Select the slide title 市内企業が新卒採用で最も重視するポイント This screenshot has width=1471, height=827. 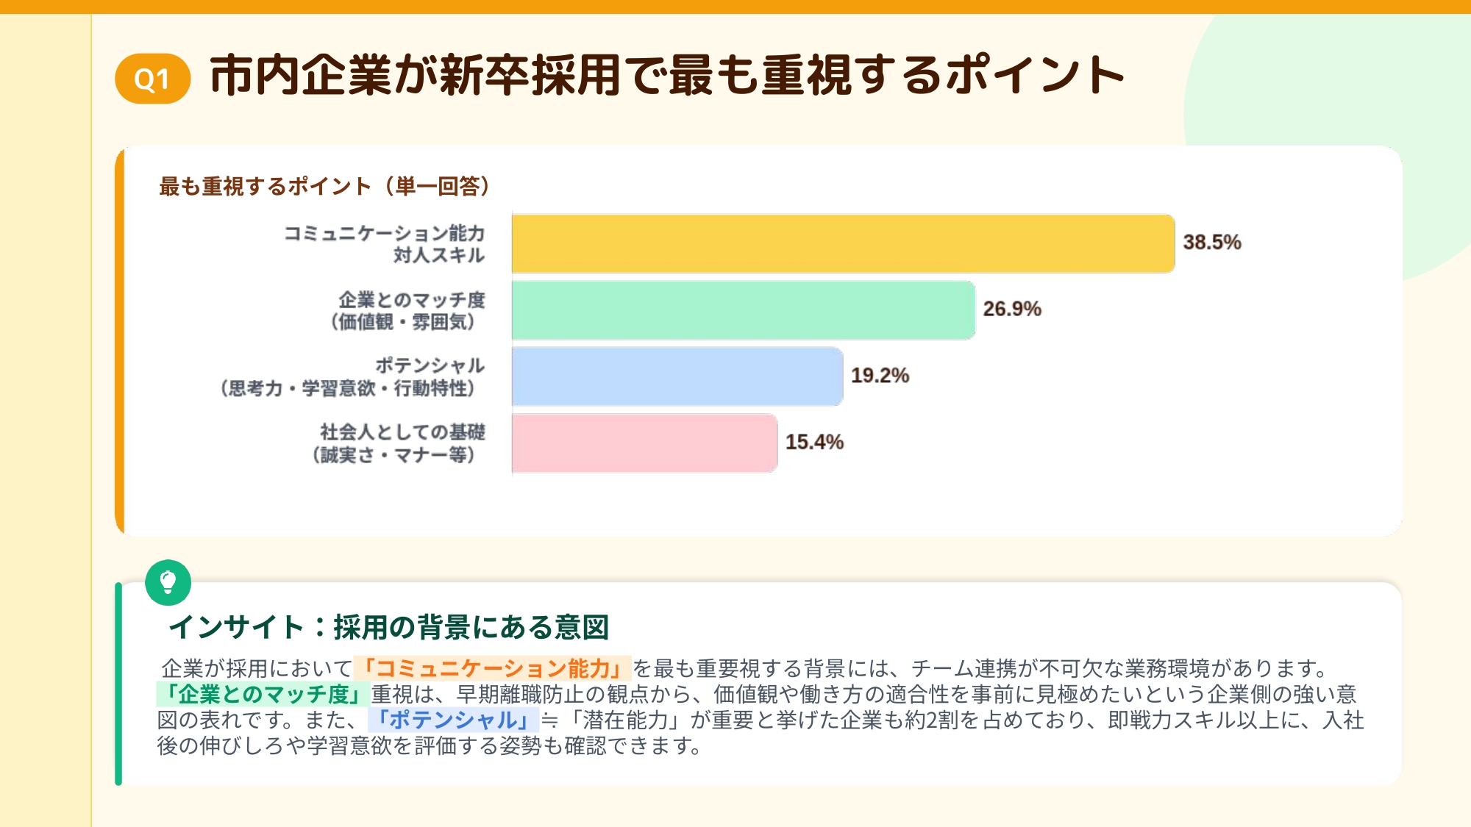pyautogui.click(x=666, y=76)
